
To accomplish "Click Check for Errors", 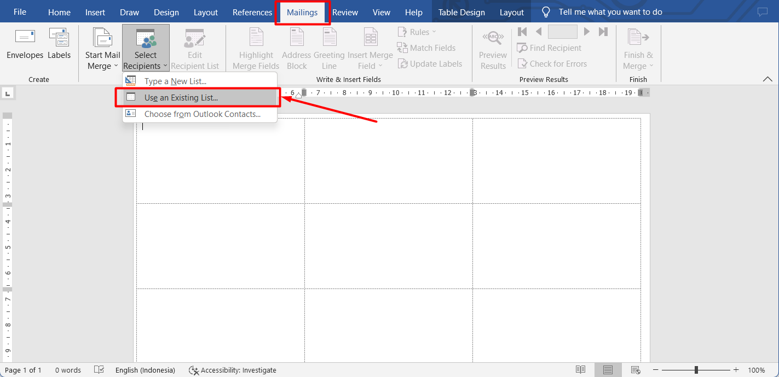I will point(552,63).
